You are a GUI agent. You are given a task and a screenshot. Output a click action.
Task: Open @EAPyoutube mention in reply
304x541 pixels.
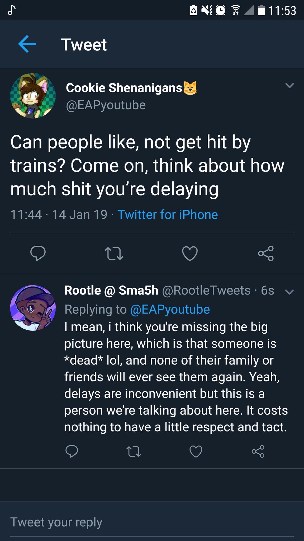[170, 309]
